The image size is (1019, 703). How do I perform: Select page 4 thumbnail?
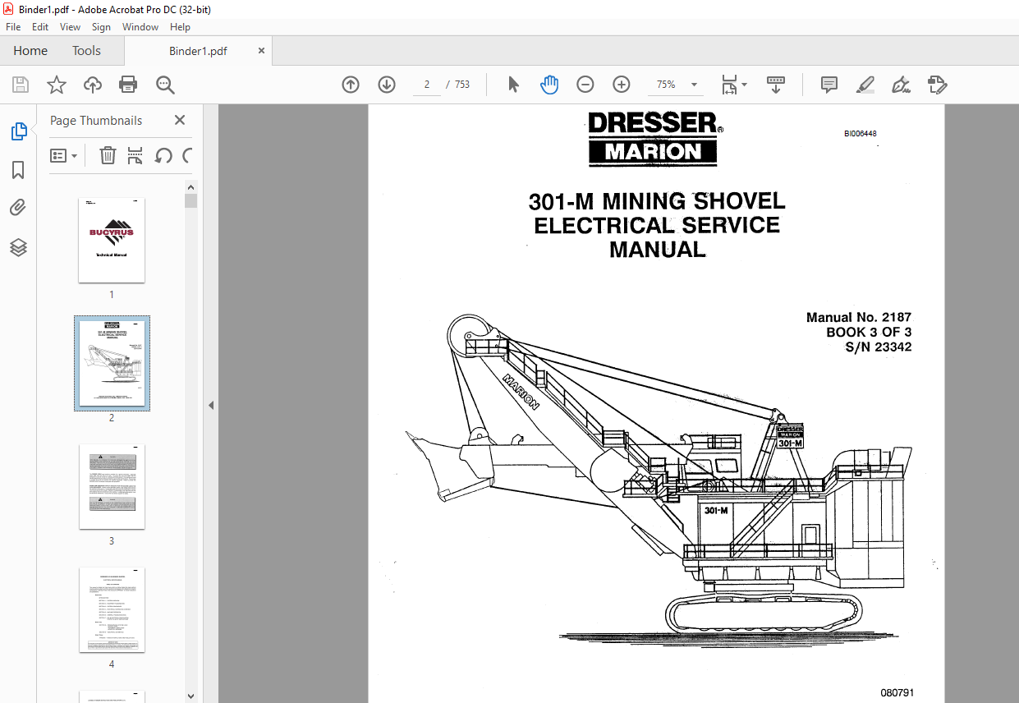coord(112,610)
